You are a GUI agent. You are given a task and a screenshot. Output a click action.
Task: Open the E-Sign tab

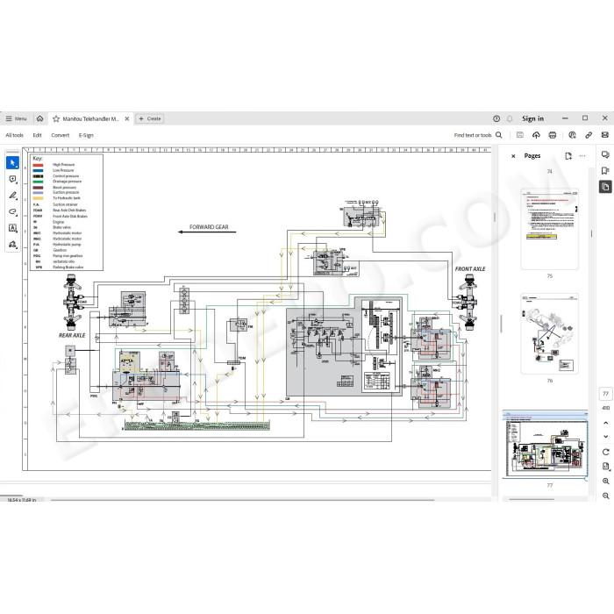[x=86, y=135]
